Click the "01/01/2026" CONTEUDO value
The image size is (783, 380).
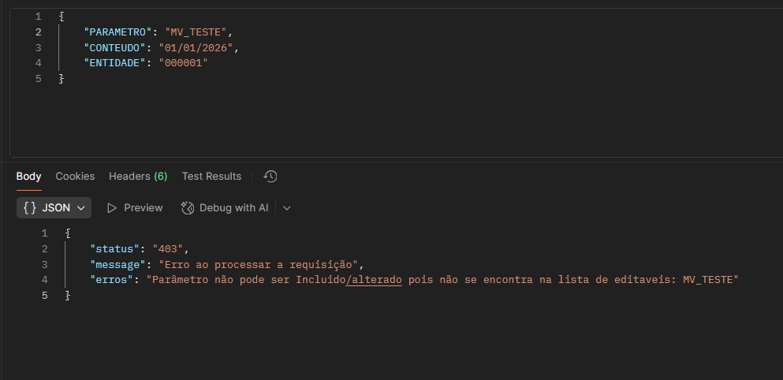[x=196, y=47]
